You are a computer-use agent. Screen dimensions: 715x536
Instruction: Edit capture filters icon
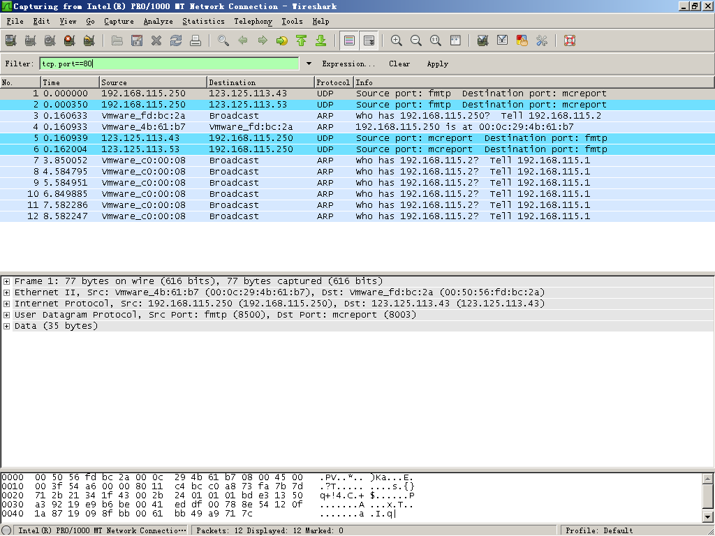(x=483, y=40)
